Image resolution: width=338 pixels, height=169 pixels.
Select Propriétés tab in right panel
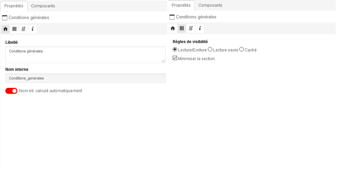pos(181,5)
